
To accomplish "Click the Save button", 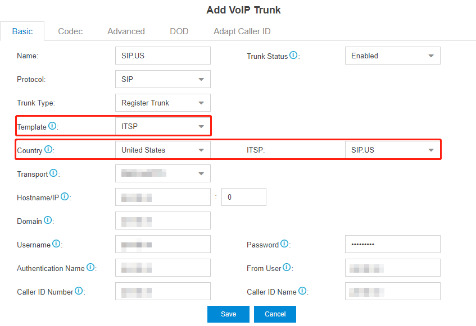I will point(228,314).
